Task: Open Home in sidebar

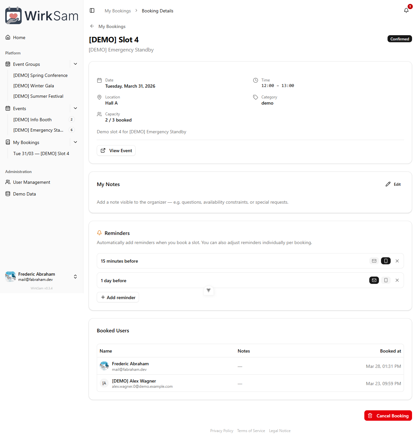Action: coord(41,37)
